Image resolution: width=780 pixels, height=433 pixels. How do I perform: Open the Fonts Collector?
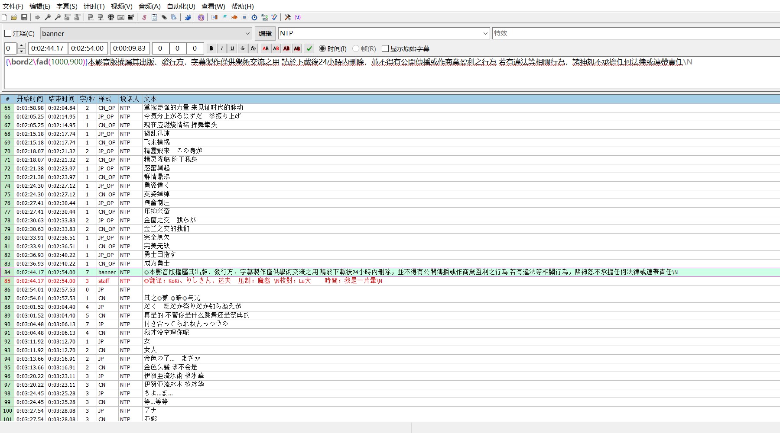[174, 17]
